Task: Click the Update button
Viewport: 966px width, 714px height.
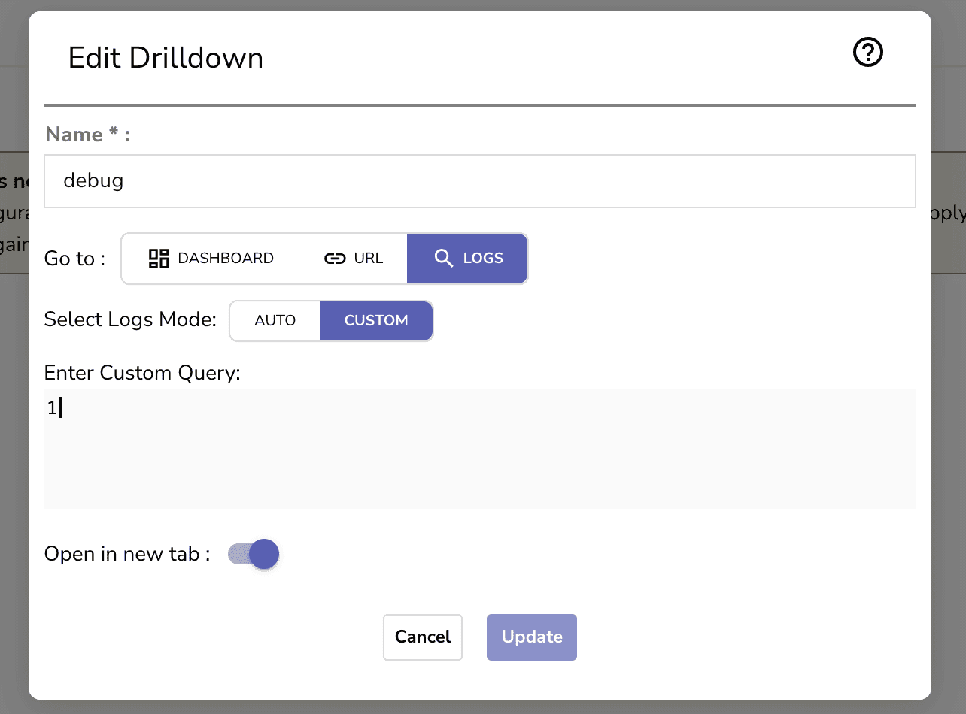Action: [x=531, y=637]
